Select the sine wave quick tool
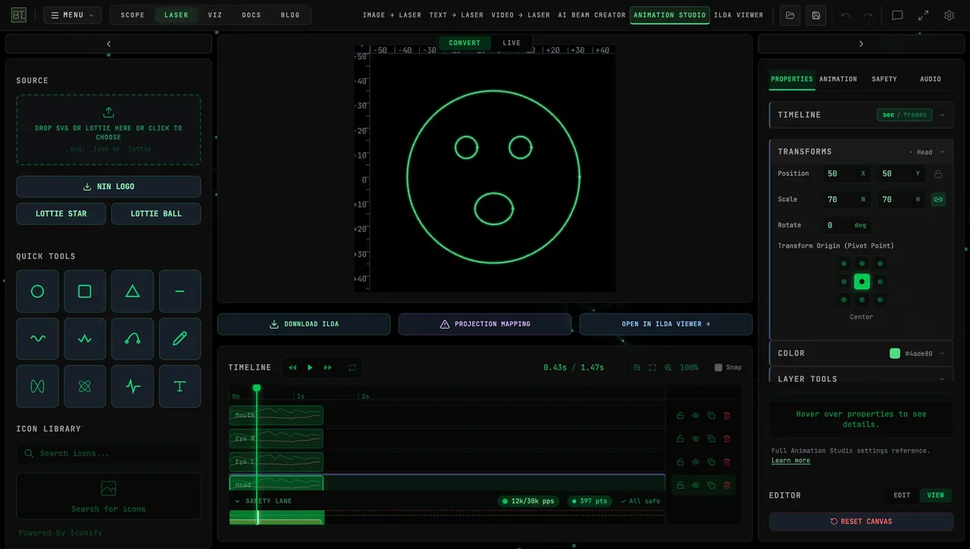 click(37, 338)
